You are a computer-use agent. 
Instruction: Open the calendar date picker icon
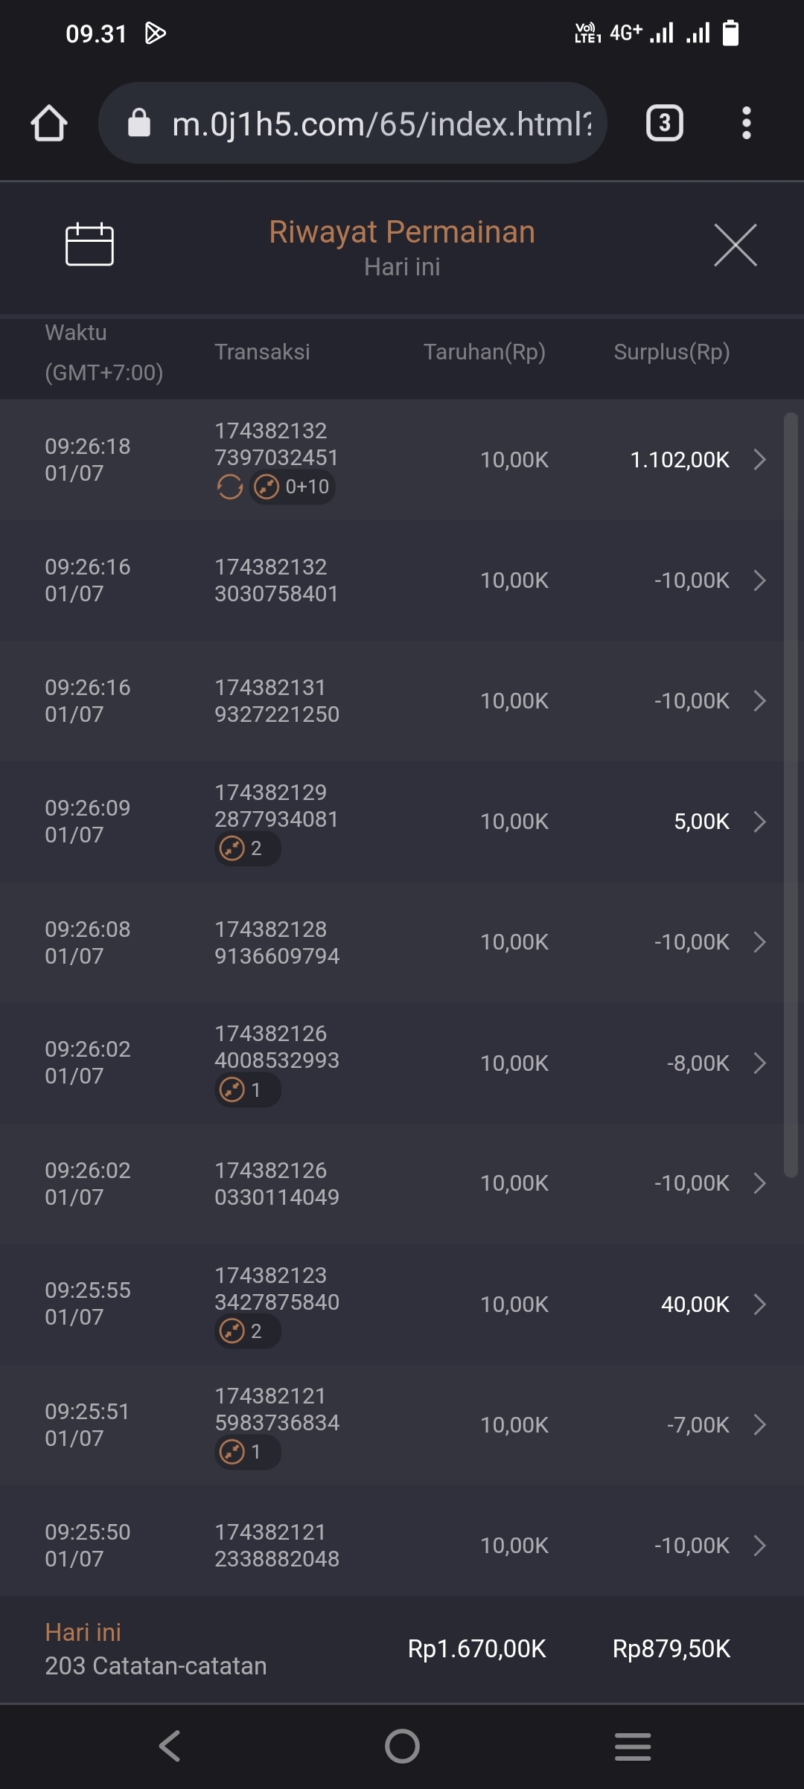89,244
